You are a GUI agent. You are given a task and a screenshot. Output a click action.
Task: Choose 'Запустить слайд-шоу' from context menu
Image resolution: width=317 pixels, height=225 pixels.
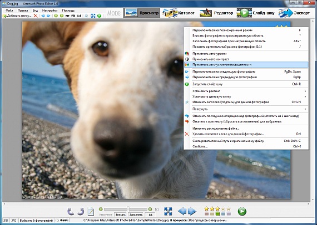[x=246, y=84]
